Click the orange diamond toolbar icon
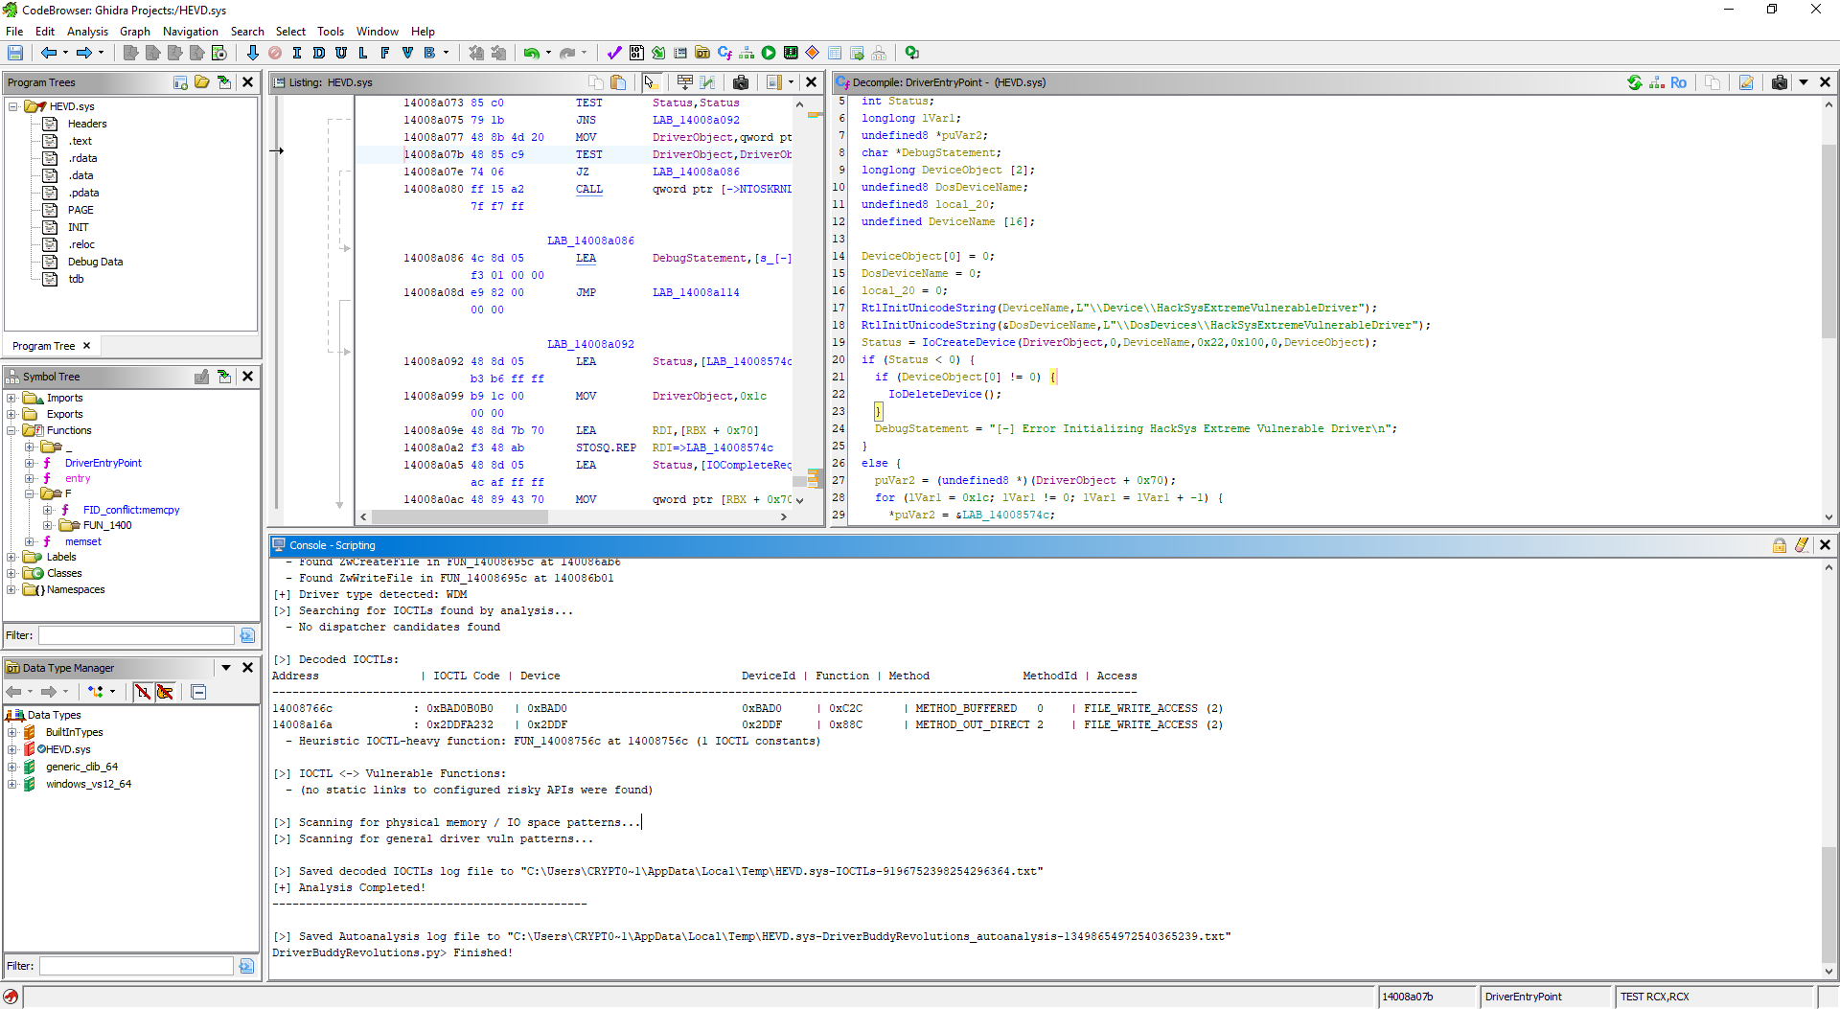Image resolution: width=1840 pixels, height=1009 pixels. coord(813,53)
